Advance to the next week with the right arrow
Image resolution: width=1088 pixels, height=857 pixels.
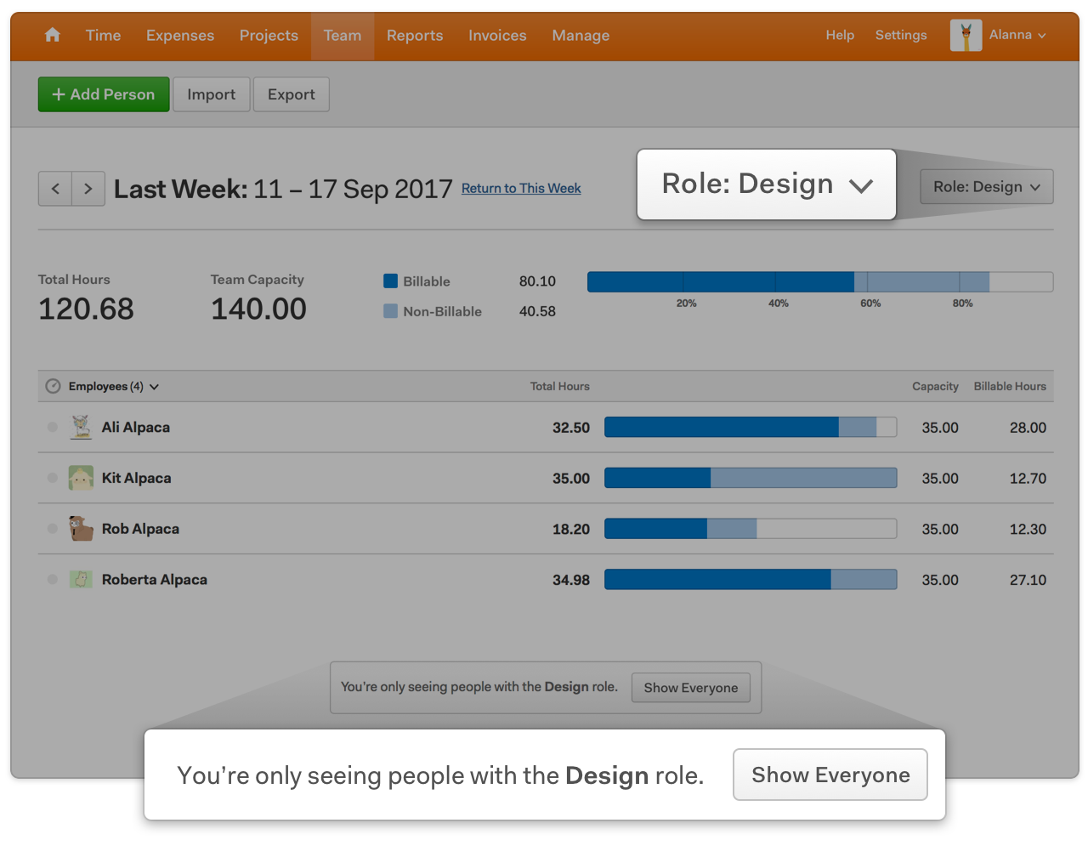[x=88, y=188]
